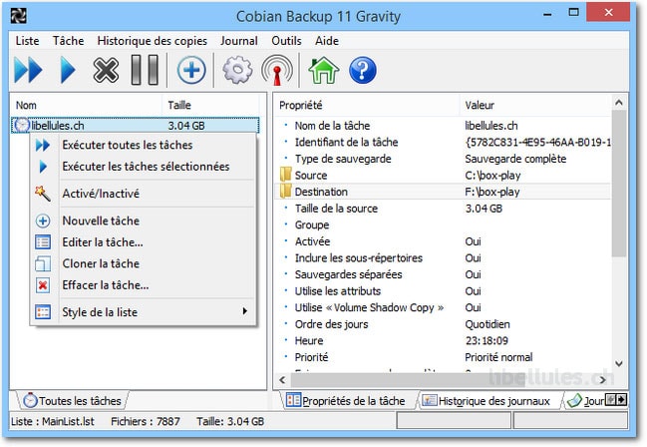Click the red X icon next to Effacer la tâche
The height and width of the screenshot is (447, 647).
click(43, 285)
